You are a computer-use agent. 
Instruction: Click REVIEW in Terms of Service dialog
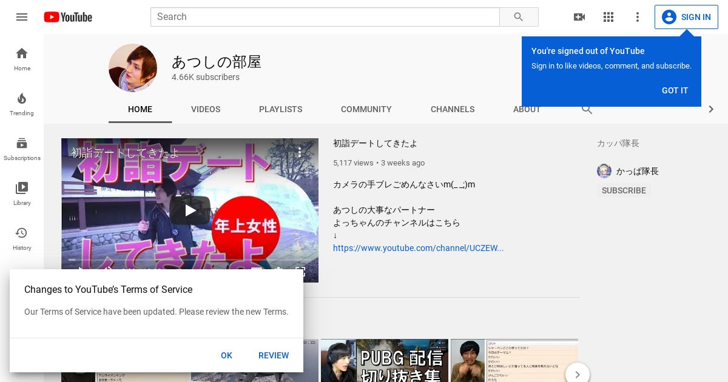(x=274, y=355)
